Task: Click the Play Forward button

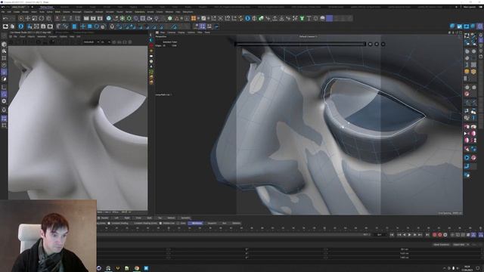Action: click(x=410, y=235)
